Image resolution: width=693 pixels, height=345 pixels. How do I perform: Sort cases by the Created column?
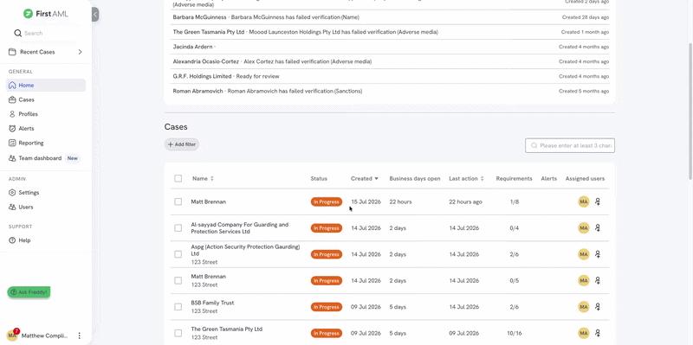click(365, 179)
